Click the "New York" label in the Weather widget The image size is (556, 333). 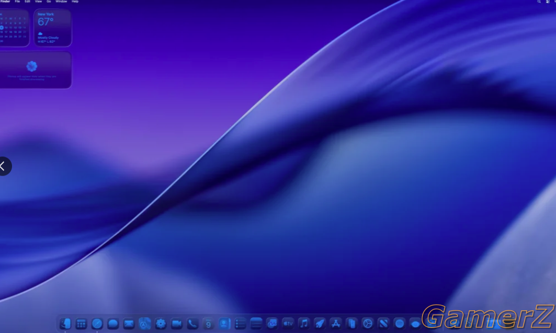[x=46, y=15]
